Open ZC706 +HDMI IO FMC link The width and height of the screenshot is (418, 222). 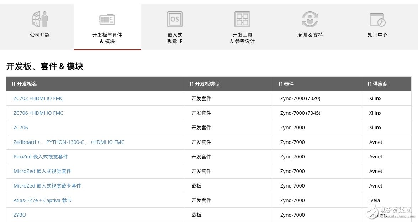tap(38, 113)
